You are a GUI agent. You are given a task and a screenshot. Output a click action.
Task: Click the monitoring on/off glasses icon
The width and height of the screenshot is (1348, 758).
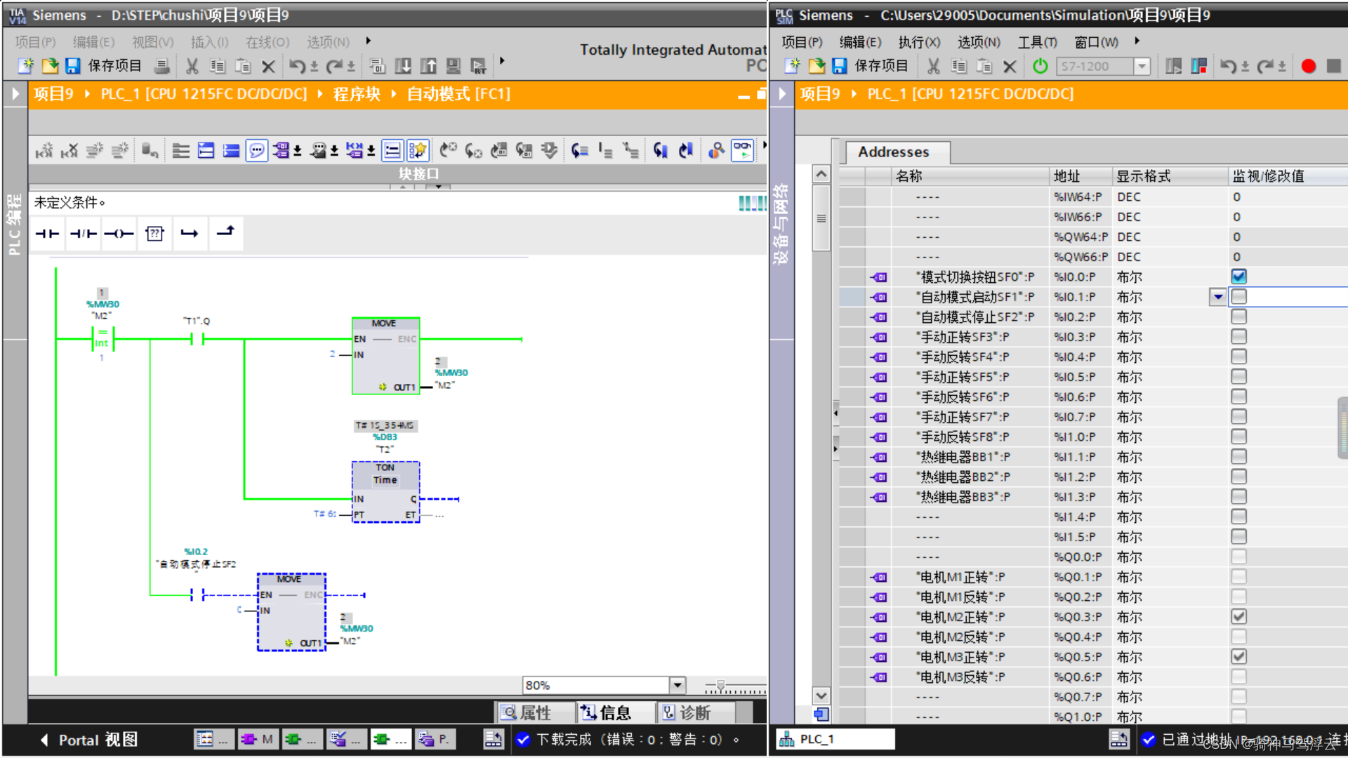click(x=742, y=149)
